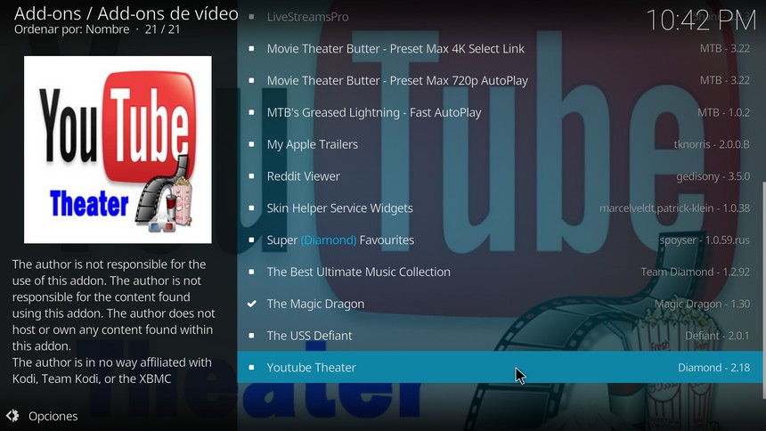Click the bullet icon beside Reddit Viewer
The width and height of the screenshot is (766, 431).
point(251,176)
